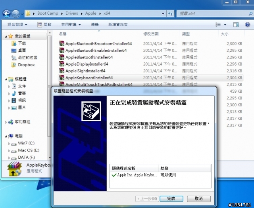The image size is (254, 208).
Task: Click the 家用群組 homegroup icon
Action: [x=11, y=122]
